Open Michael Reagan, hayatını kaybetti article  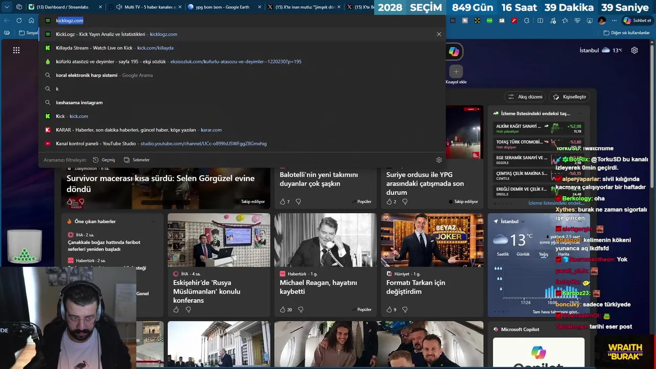pos(318,287)
